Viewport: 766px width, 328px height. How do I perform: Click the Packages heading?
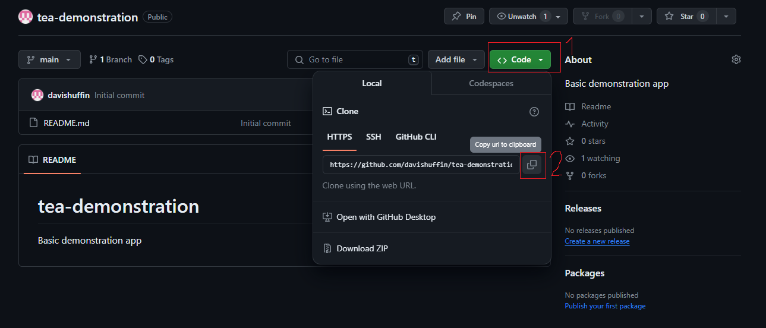click(x=585, y=273)
